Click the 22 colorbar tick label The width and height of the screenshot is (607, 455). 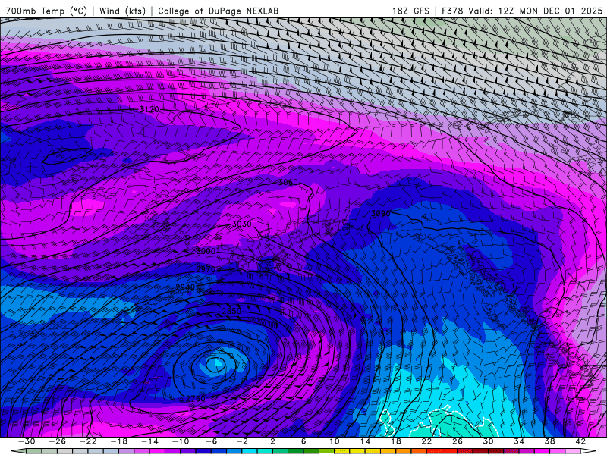426,441
